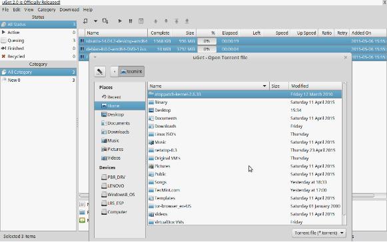Select Music in the Places sidebar
This screenshot has width=387, height=242.
pos(120,140)
